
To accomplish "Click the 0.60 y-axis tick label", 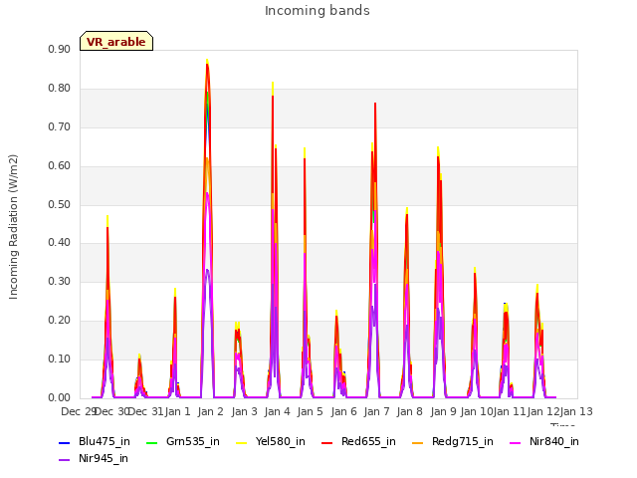I will click(60, 166).
